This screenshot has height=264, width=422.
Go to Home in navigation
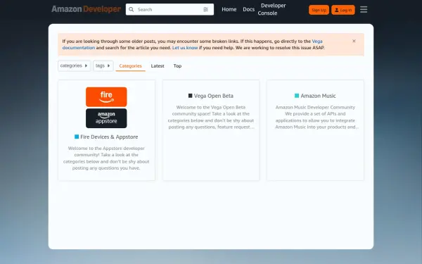click(x=229, y=9)
